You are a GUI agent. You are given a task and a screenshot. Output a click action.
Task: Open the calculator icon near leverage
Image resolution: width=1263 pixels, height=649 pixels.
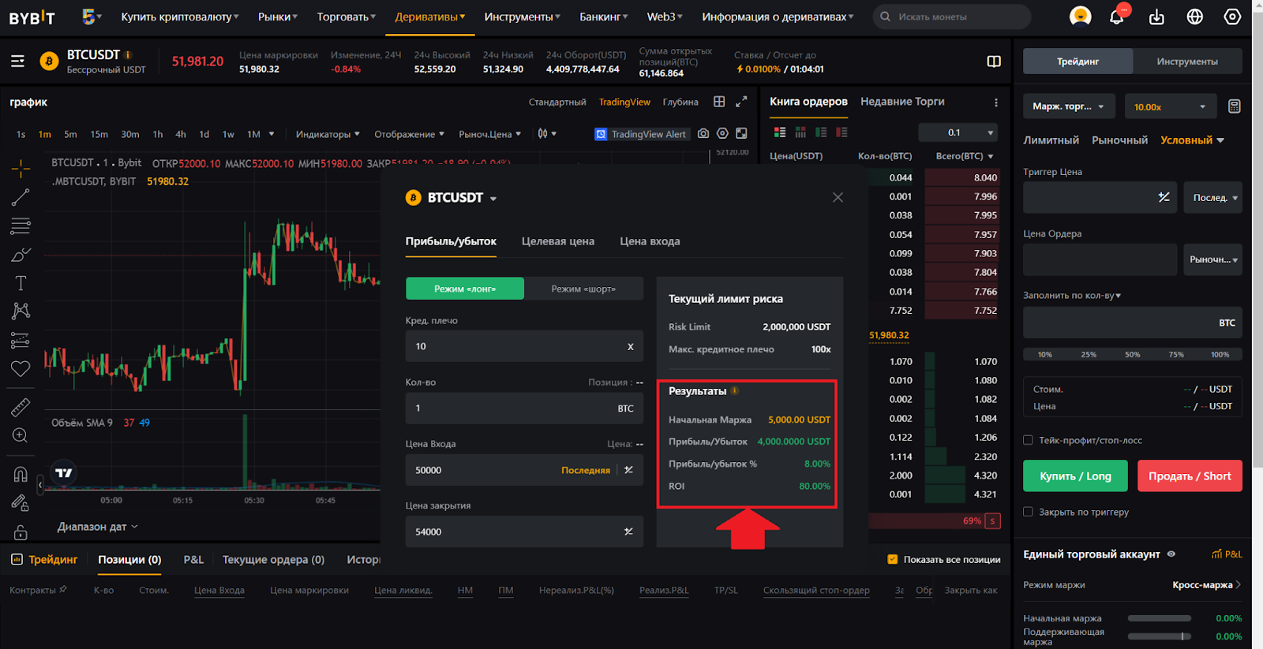tap(1234, 106)
